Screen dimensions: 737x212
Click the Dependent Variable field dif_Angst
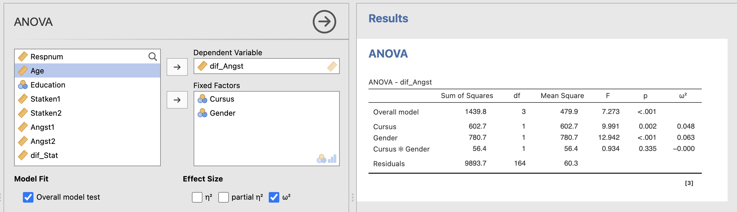[226, 66]
